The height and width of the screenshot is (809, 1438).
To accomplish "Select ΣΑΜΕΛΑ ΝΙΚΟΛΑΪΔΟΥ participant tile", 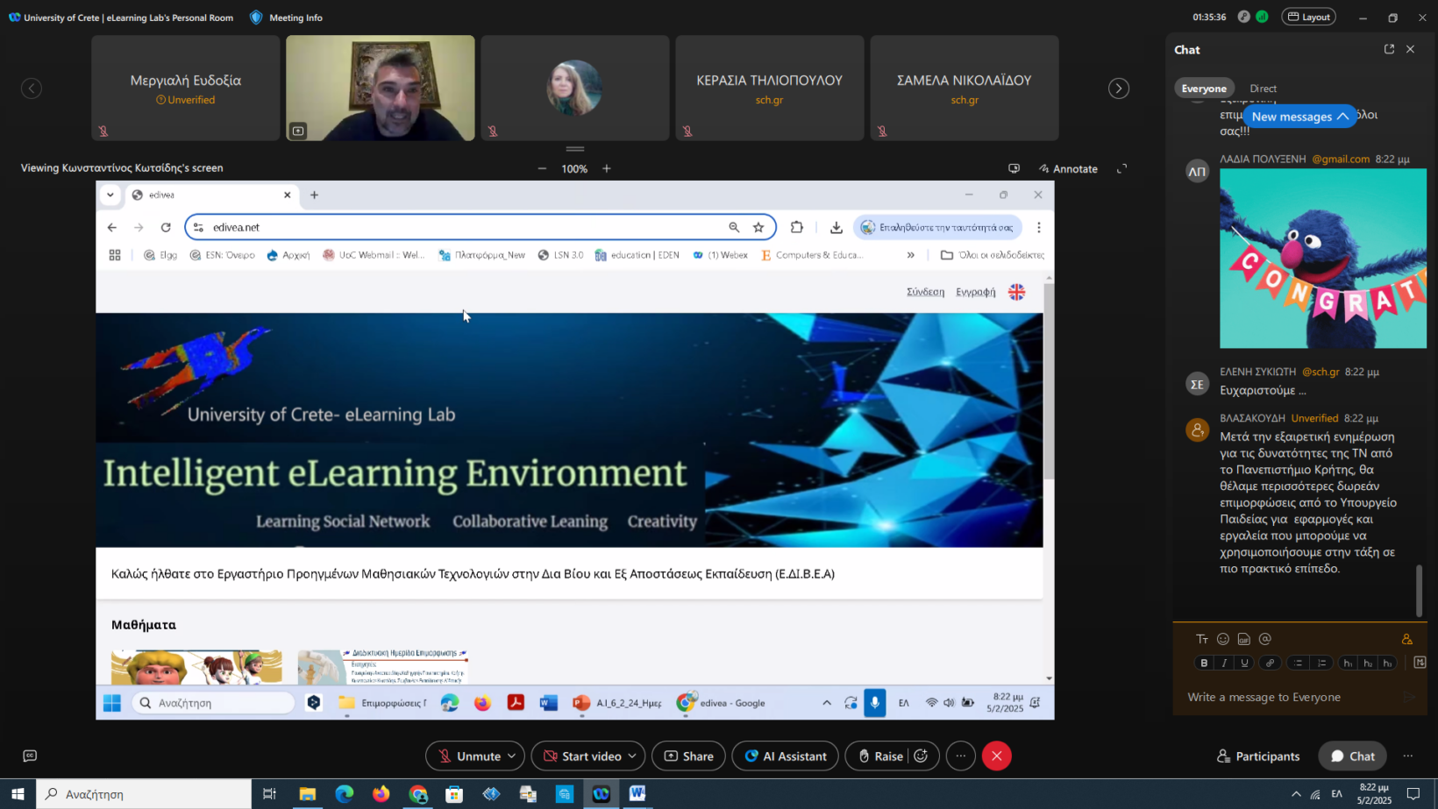I will pos(964,88).
